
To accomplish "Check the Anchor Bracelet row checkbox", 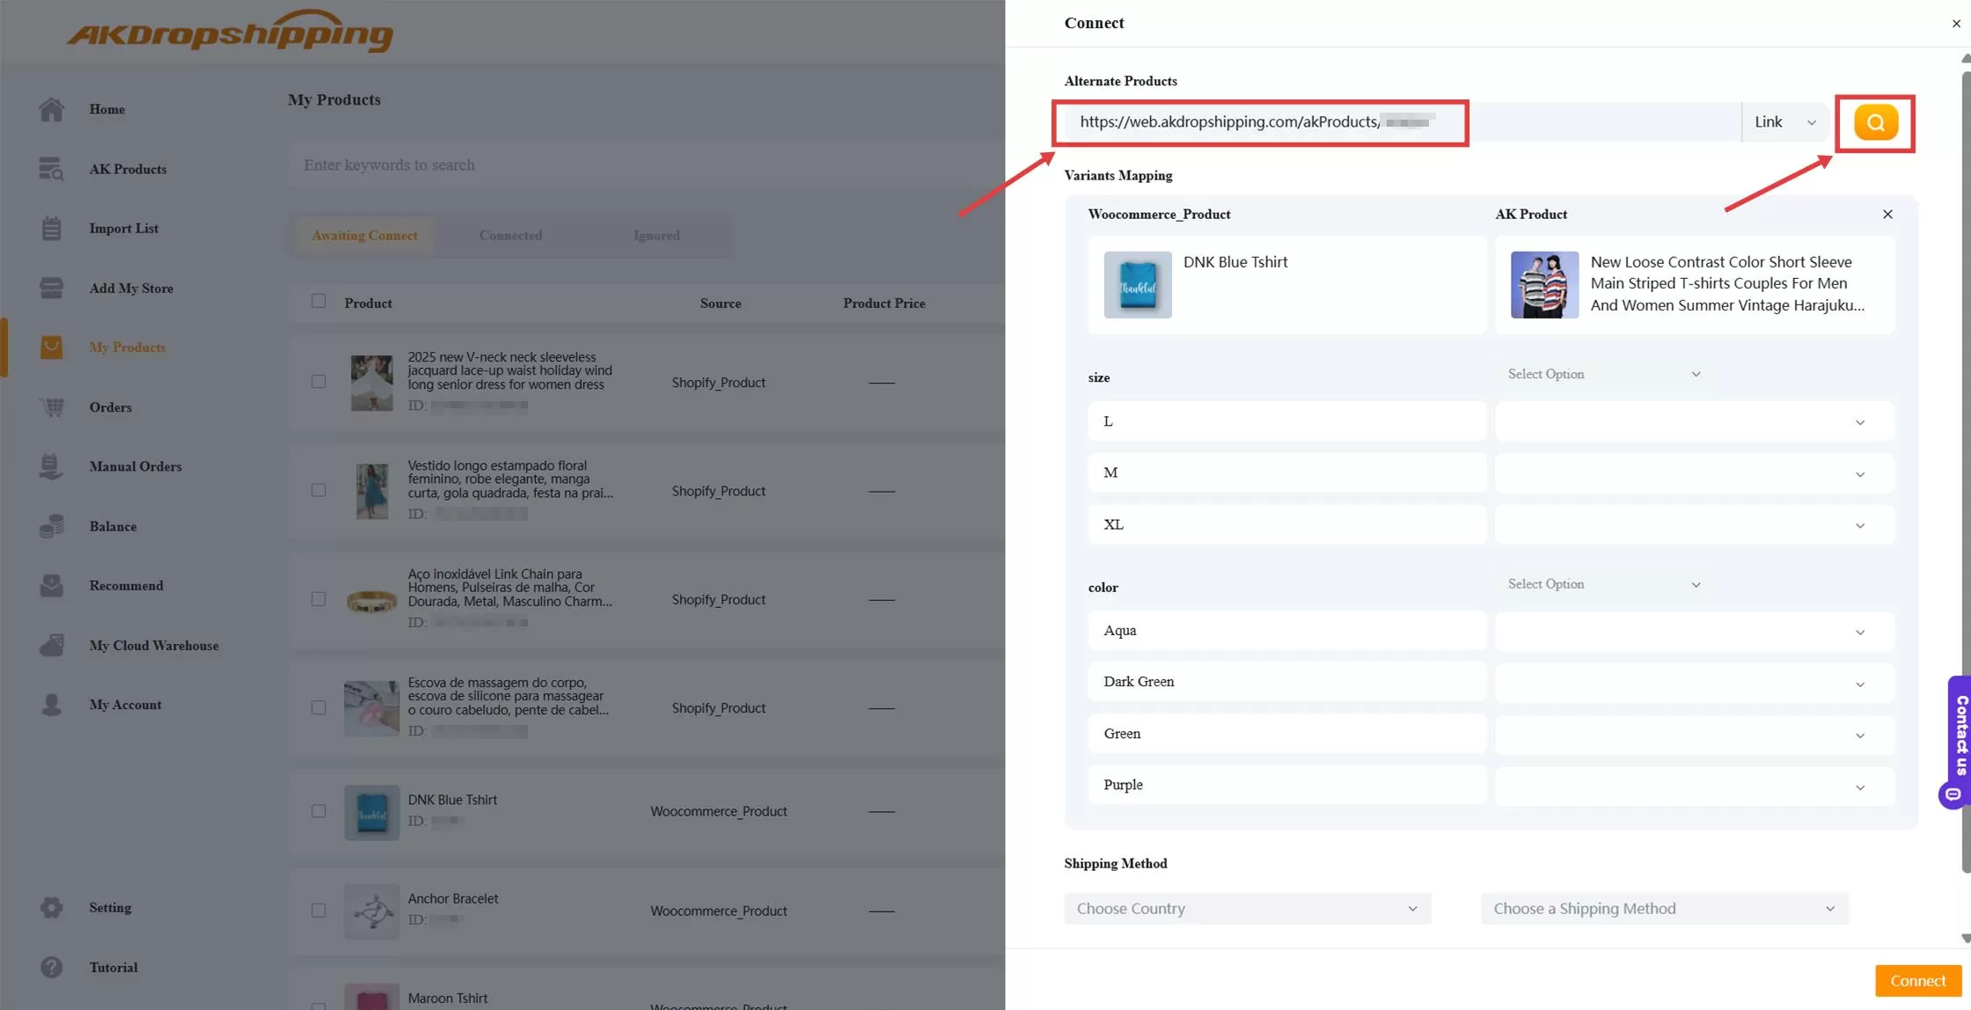I will (x=319, y=911).
